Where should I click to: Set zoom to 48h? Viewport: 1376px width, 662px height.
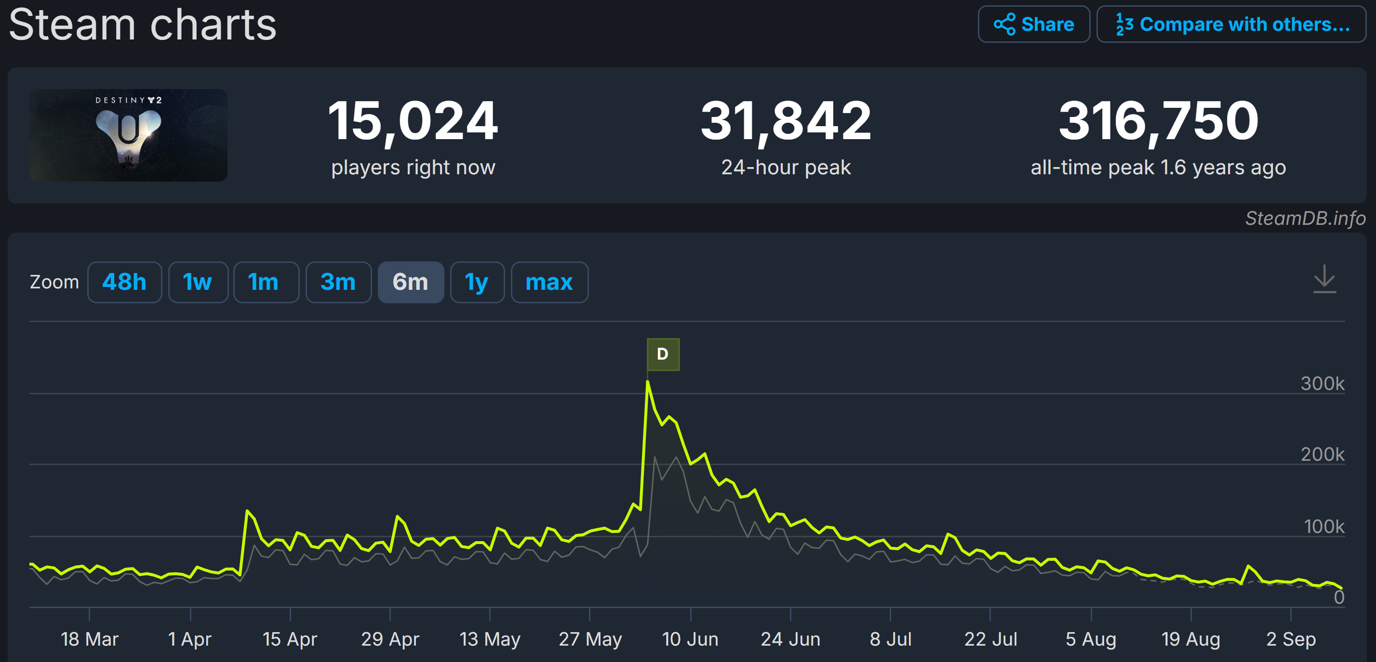click(124, 282)
